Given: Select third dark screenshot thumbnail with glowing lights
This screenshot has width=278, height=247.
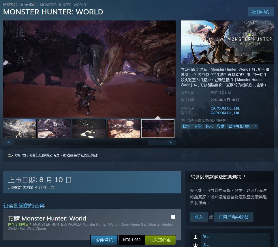Looking at the screenshot, I should tap(89, 129).
